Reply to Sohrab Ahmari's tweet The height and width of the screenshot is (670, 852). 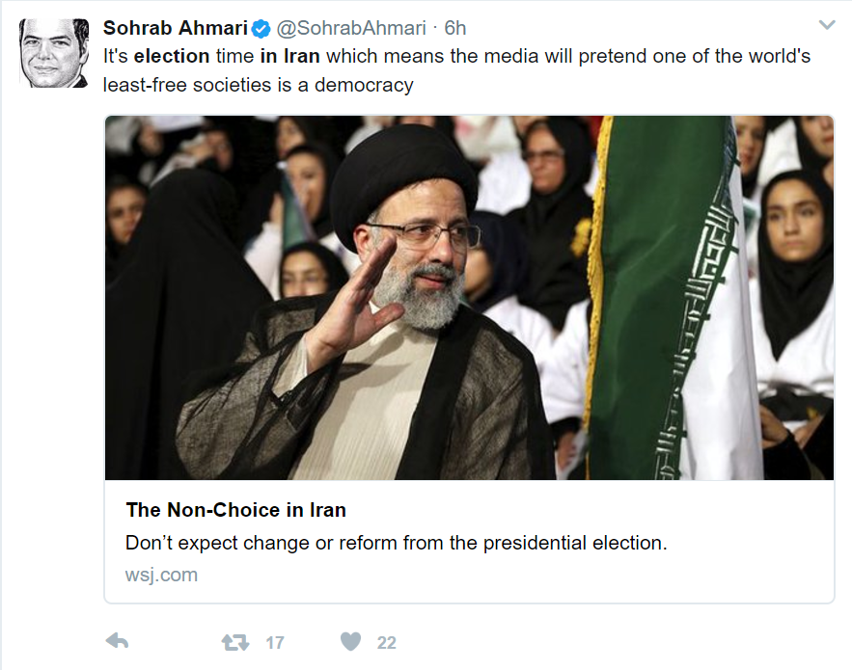117,641
